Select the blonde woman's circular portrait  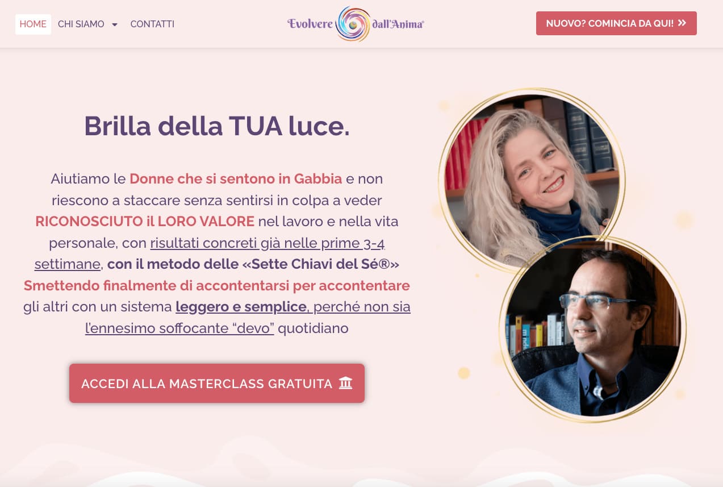[x=532, y=181]
